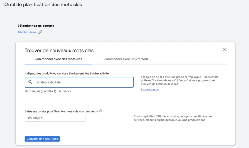Screen dimensions: 249x148
Task: Click the pencil edit icon beside Adenlab - New
Action: click(40, 32)
